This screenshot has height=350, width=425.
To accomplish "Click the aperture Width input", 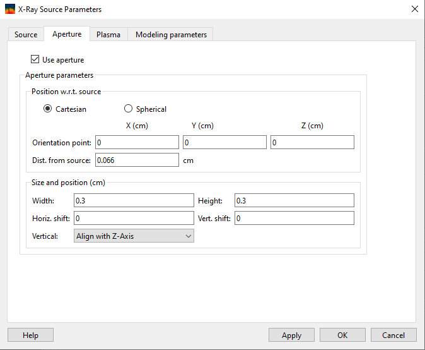I will click(134, 201).
